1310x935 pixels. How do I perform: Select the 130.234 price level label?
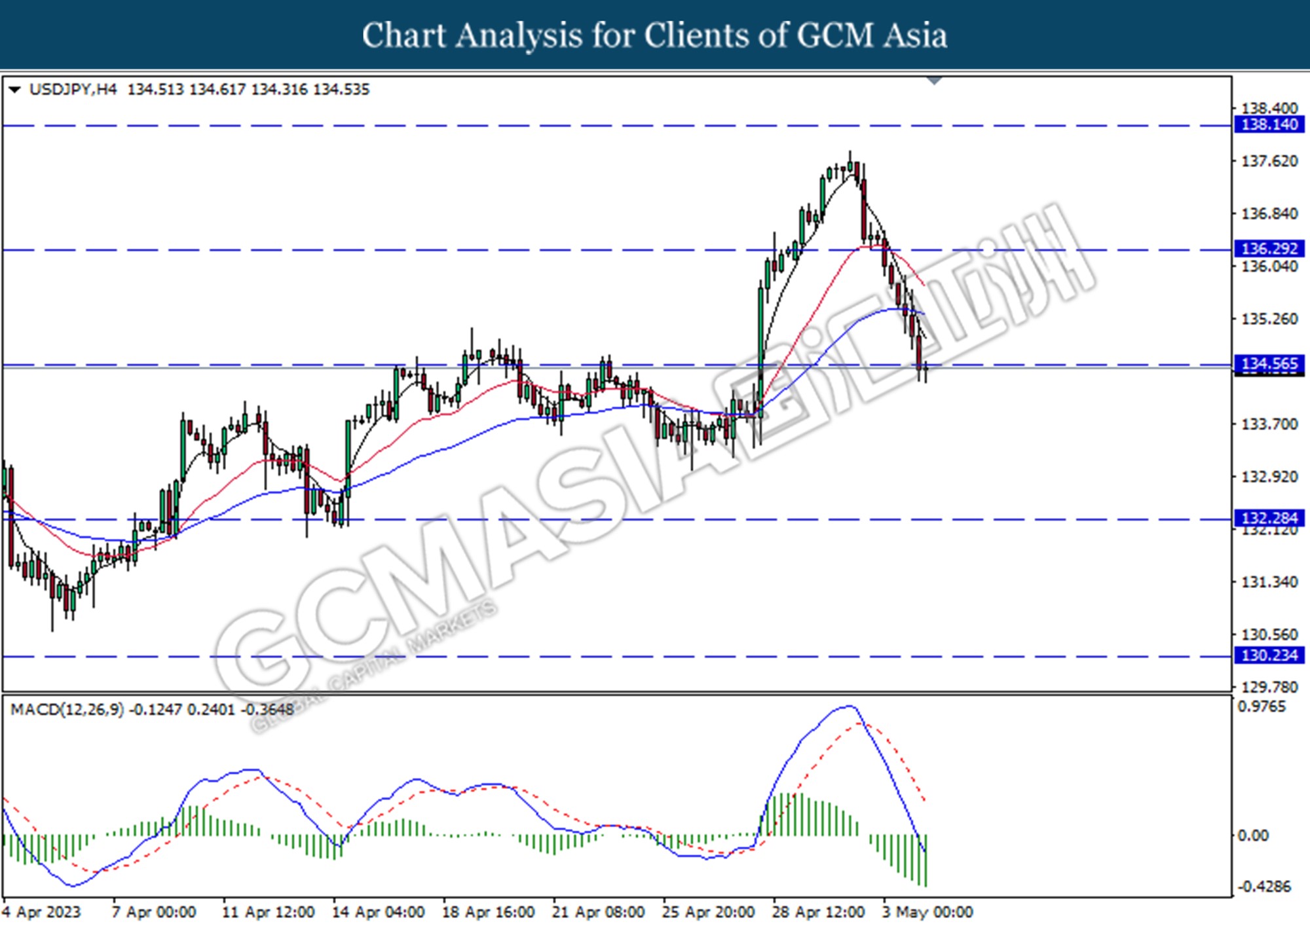pos(1269,655)
